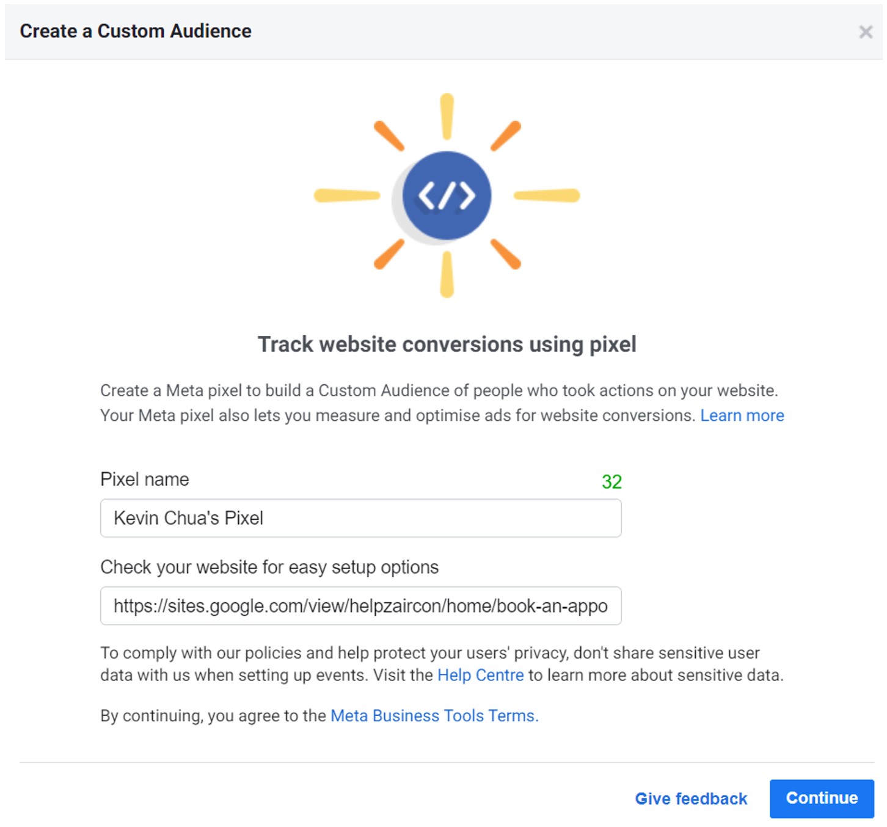
Task: Click the Check your website for easy setup label
Action: click(x=269, y=567)
